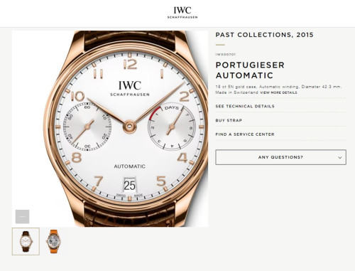Open the Find a Service Center row
The height and width of the screenshot is (271, 355).
(245, 134)
